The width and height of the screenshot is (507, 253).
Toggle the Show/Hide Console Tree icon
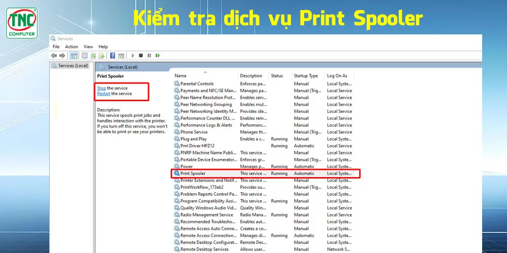pyautogui.click(x=74, y=56)
